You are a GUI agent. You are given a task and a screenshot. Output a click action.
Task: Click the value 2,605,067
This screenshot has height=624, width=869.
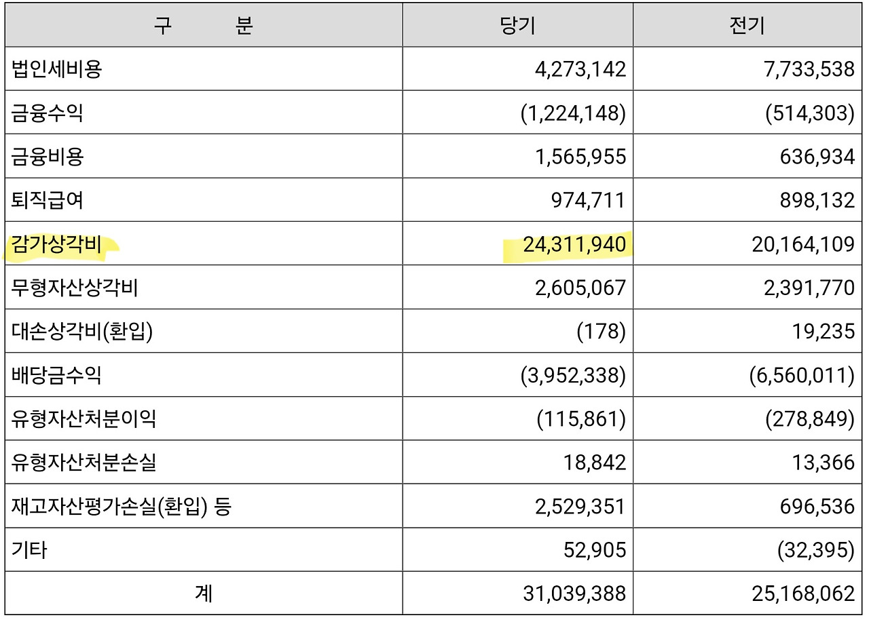[580, 288]
